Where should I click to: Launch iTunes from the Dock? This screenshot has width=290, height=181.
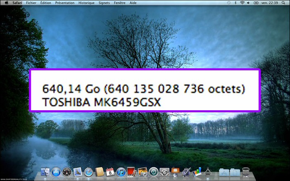click(x=121, y=172)
